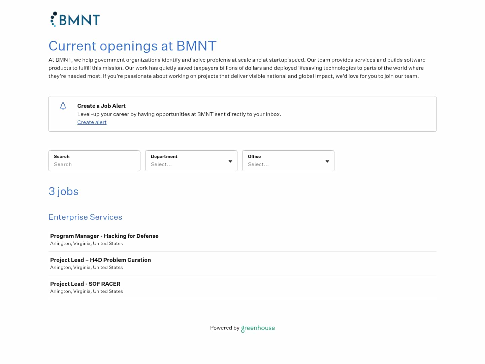
Task: Click the "Powered by" footer text
Action: 225,328
